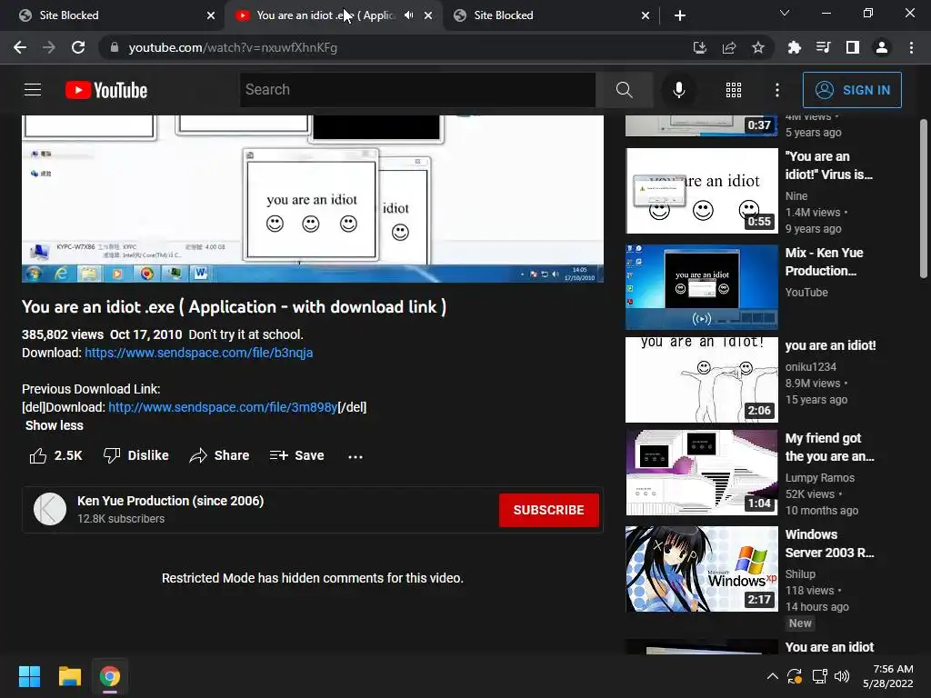Viewport: 931px width, 698px height.
Task: Open YouTube settings three-dot menu
Action: pyautogui.click(x=777, y=90)
